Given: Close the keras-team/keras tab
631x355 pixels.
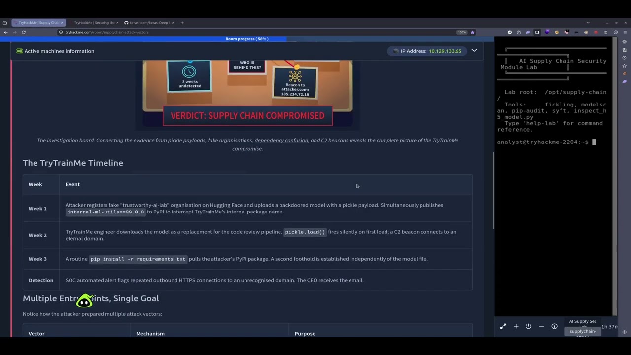Looking at the screenshot, I should [173, 23].
